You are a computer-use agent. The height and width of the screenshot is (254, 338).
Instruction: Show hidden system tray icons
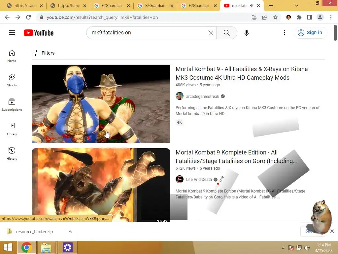point(283,248)
